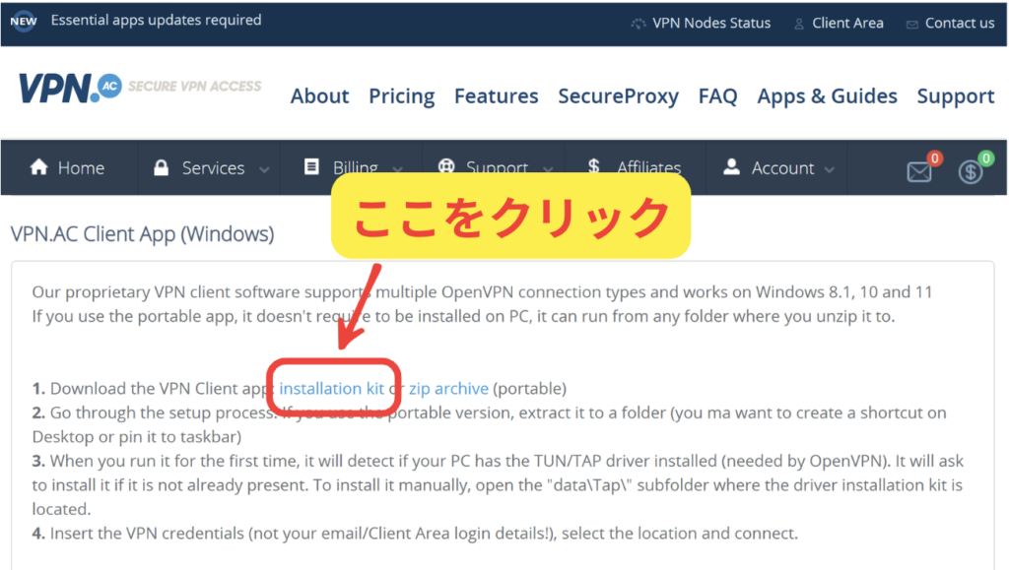Open Essential apps updates required notice

[157, 21]
